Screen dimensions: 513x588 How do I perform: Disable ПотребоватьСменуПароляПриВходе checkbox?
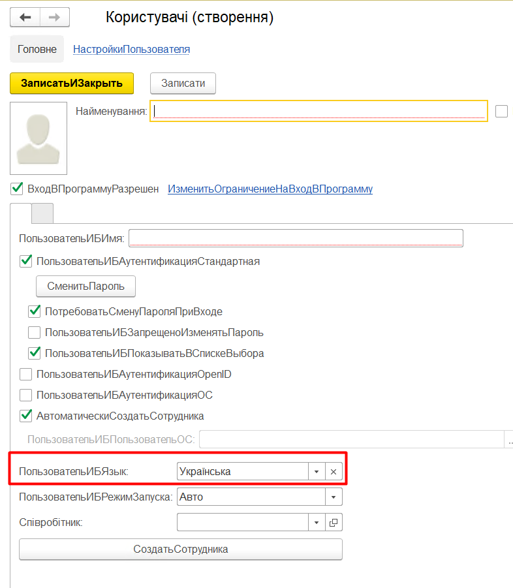pos(35,311)
